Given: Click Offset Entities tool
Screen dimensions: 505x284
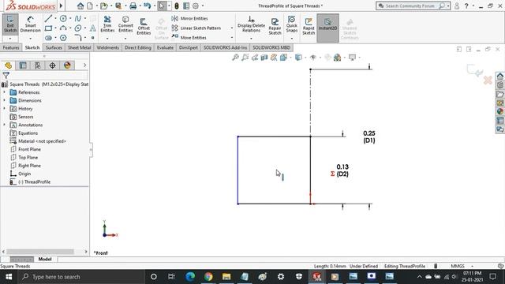Looking at the screenshot, I should click(144, 26).
